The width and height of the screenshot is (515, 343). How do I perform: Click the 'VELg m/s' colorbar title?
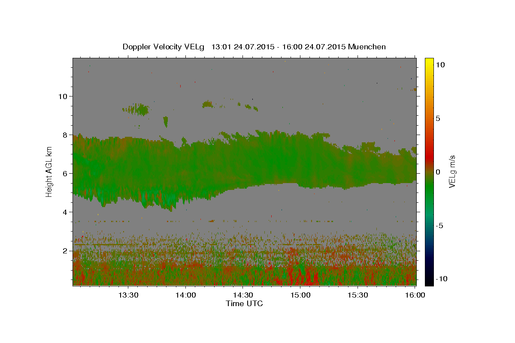[x=453, y=171]
